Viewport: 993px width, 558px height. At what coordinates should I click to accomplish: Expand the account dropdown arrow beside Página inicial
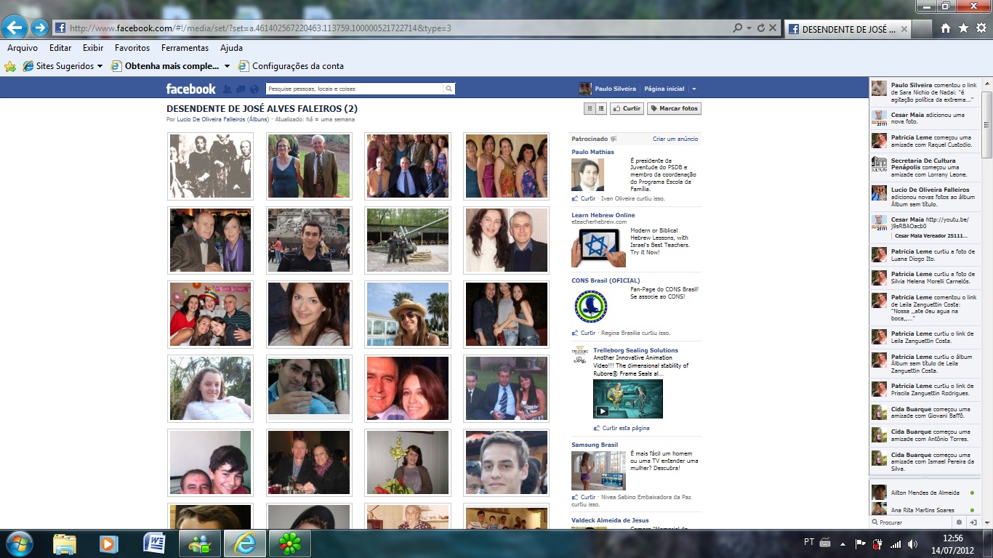(x=694, y=89)
